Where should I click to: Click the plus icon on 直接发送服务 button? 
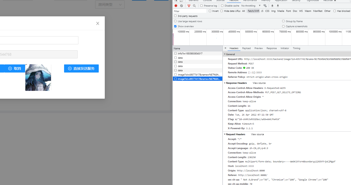point(70,68)
